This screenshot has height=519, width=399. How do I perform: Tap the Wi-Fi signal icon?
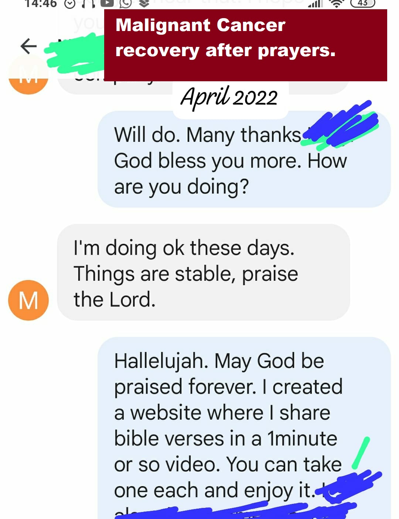[x=336, y=3]
